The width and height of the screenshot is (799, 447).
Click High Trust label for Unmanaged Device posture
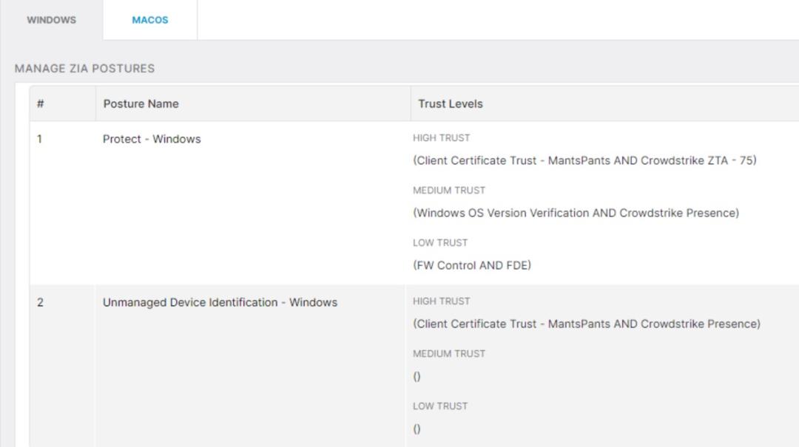click(441, 301)
